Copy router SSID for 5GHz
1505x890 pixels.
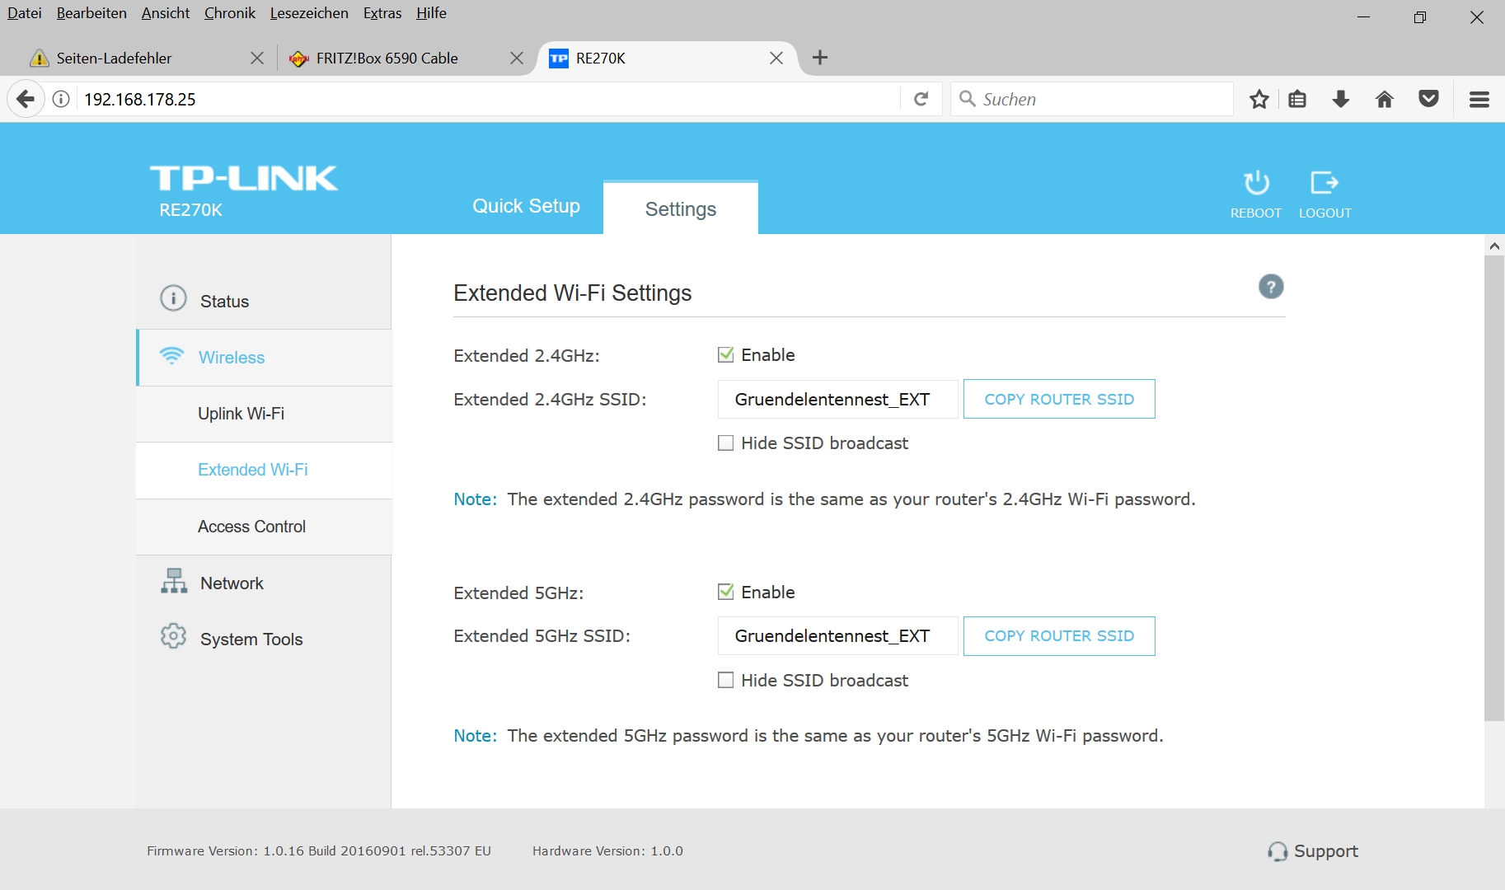pos(1059,636)
